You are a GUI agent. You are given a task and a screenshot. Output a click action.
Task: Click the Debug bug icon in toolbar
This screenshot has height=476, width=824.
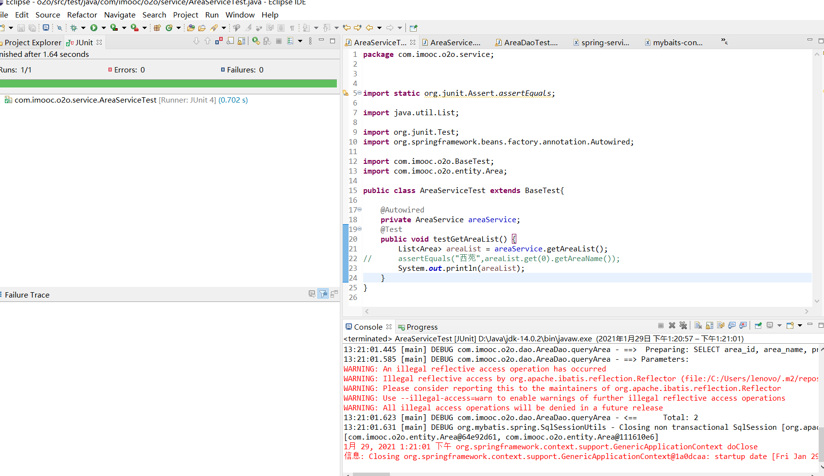click(x=74, y=28)
